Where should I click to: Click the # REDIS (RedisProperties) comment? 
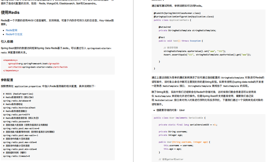click(x=18, y=94)
